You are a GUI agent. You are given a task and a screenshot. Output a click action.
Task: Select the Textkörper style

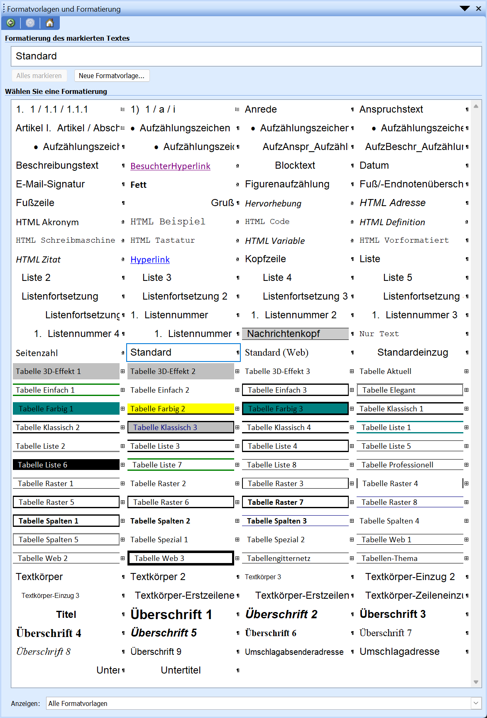(x=39, y=577)
